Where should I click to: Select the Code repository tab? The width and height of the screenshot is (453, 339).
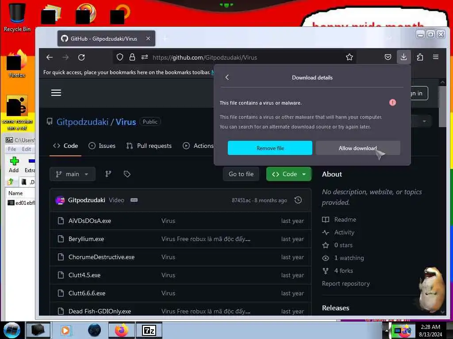(65, 146)
